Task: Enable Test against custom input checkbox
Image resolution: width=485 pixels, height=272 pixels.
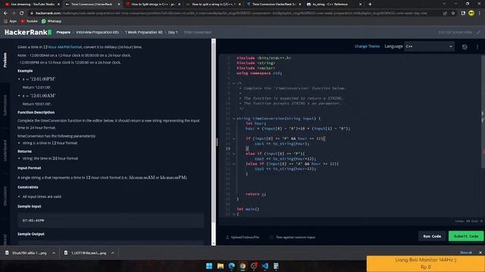Action: pos(271,237)
